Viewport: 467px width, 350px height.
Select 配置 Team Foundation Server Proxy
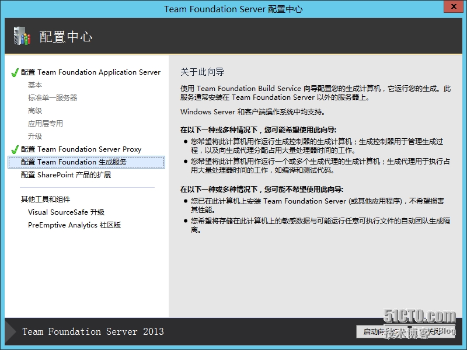(x=81, y=149)
